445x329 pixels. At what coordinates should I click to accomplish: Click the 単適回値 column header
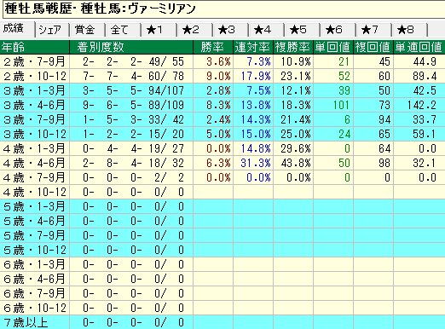click(x=419, y=47)
